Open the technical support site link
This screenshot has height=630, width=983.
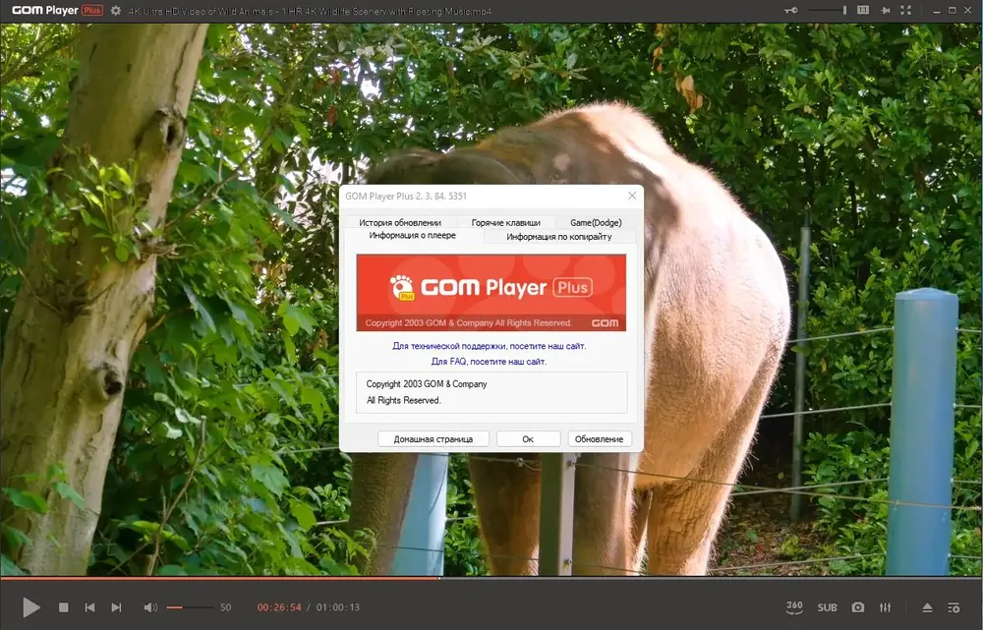[x=489, y=345]
